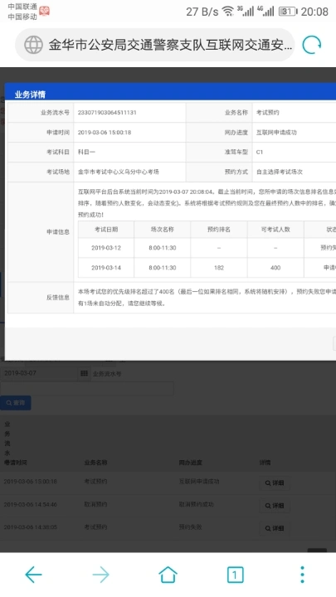Click the 2019-03-07 date field

coord(39,373)
